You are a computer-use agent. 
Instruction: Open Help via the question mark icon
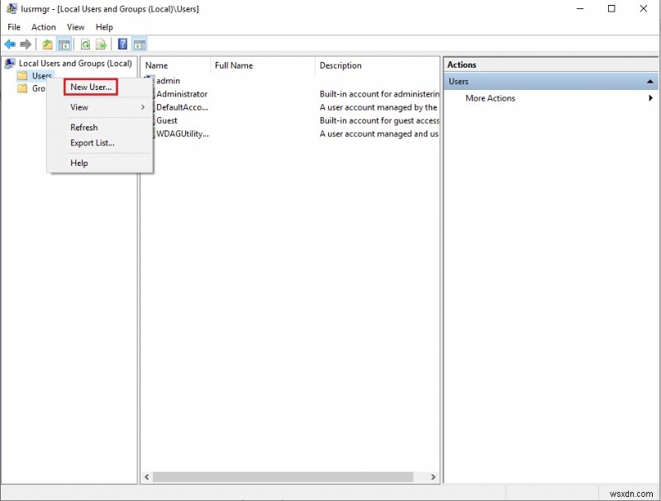(122, 44)
